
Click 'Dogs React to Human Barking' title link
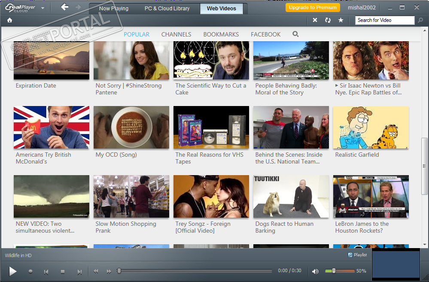(x=284, y=227)
